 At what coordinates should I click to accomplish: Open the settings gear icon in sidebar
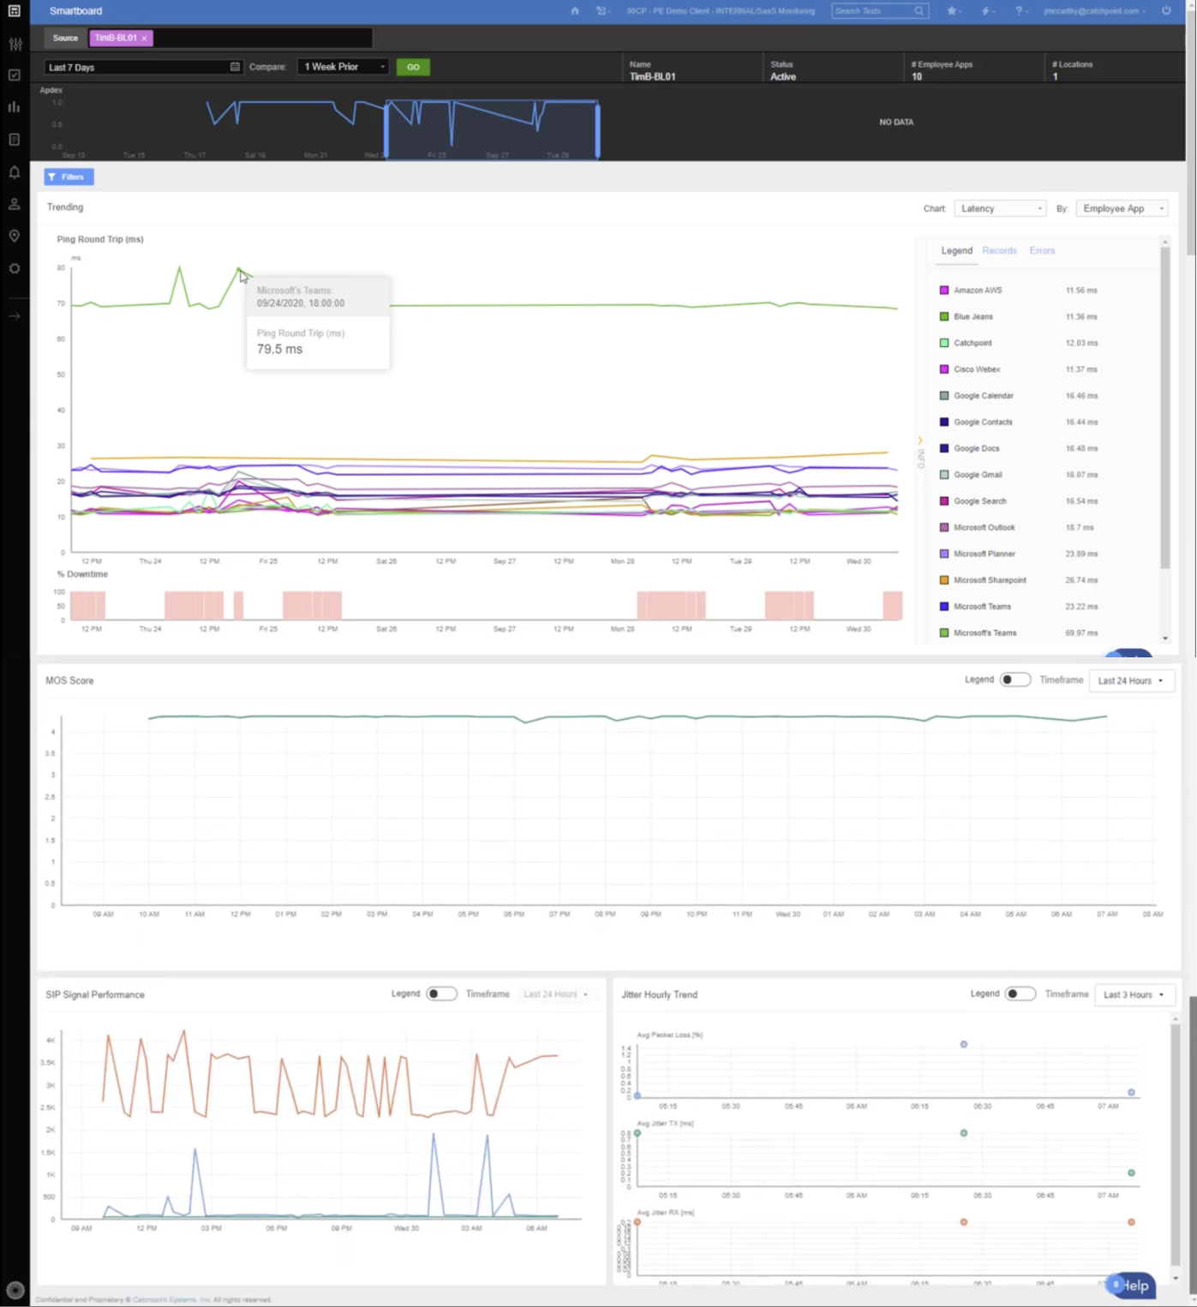tap(14, 268)
